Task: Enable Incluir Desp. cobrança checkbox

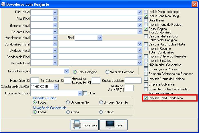Action: coord(146,12)
